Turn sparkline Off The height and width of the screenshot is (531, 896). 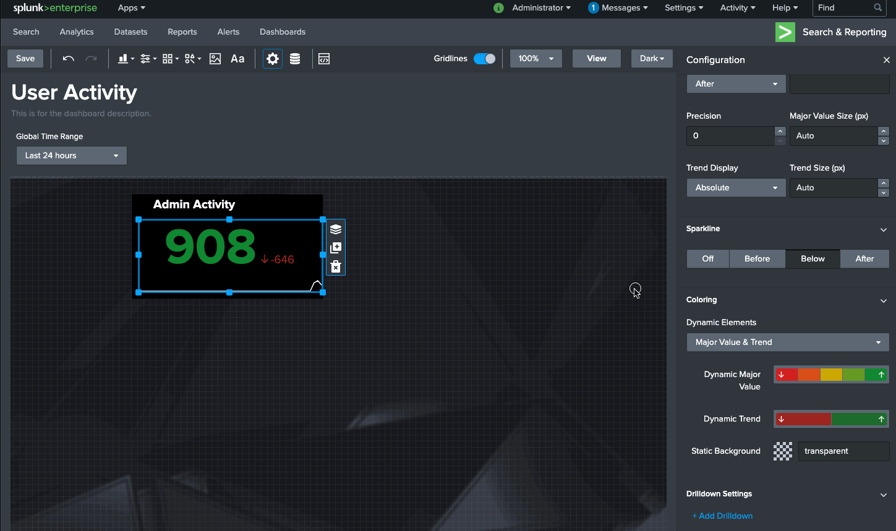pyautogui.click(x=707, y=259)
